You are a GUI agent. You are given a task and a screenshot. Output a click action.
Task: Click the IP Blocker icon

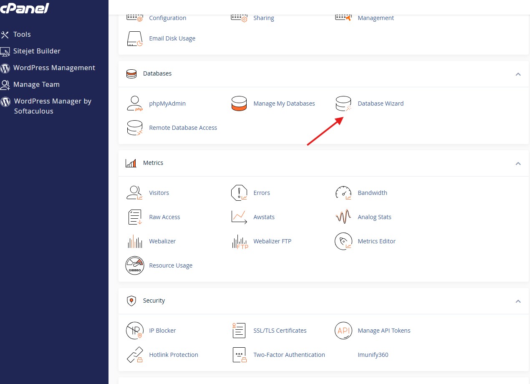(135, 331)
